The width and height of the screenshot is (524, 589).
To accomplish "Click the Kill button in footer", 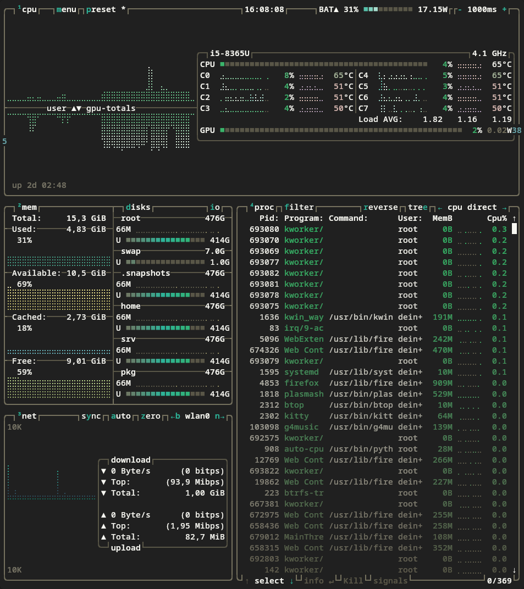I will tap(353, 581).
